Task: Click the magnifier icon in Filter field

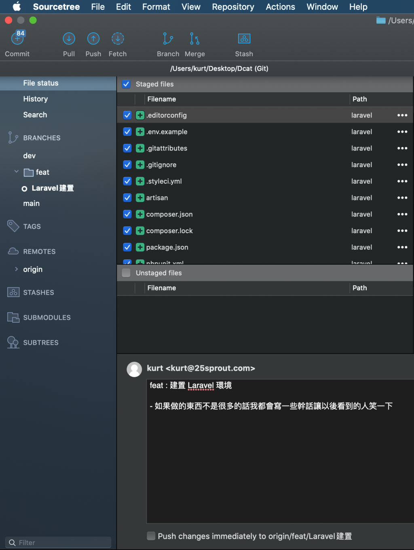Action: tap(12, 543)
